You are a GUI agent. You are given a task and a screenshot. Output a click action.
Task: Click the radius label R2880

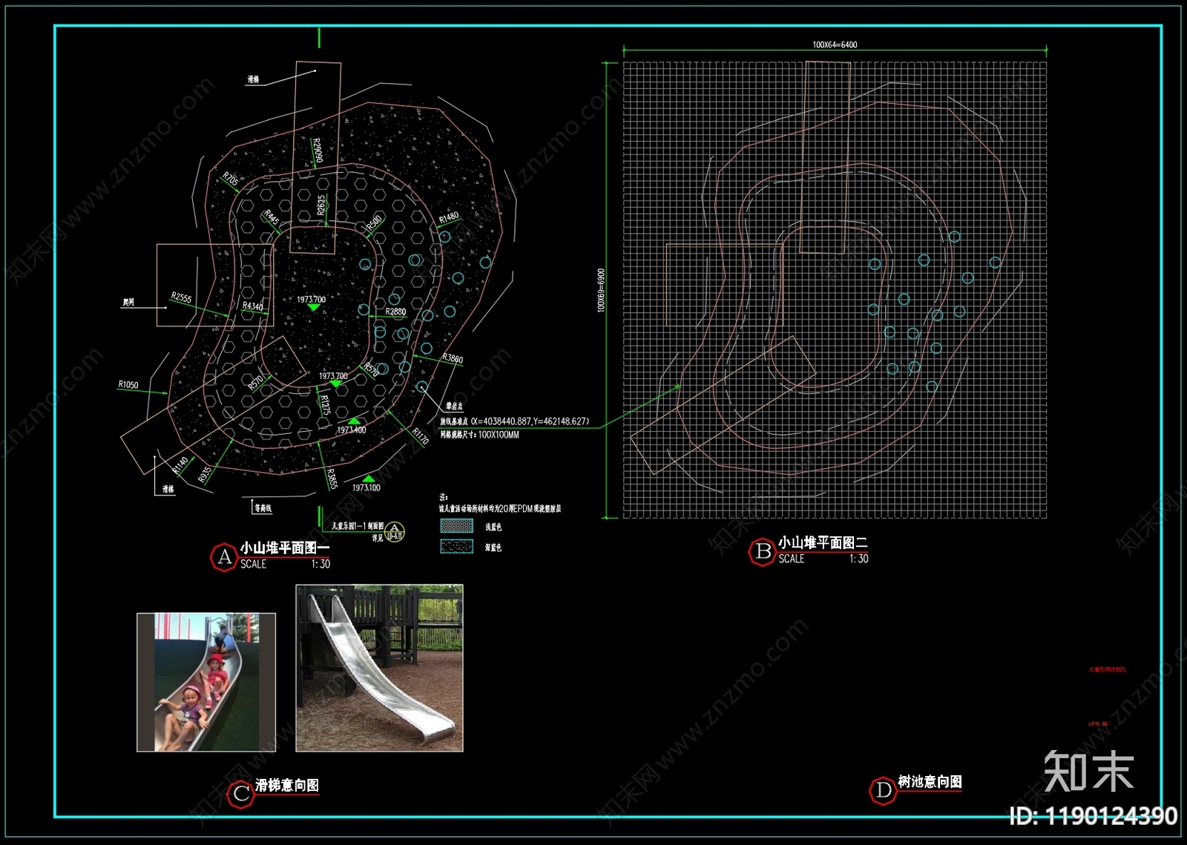pyautogui.click(x=395, y=312)
